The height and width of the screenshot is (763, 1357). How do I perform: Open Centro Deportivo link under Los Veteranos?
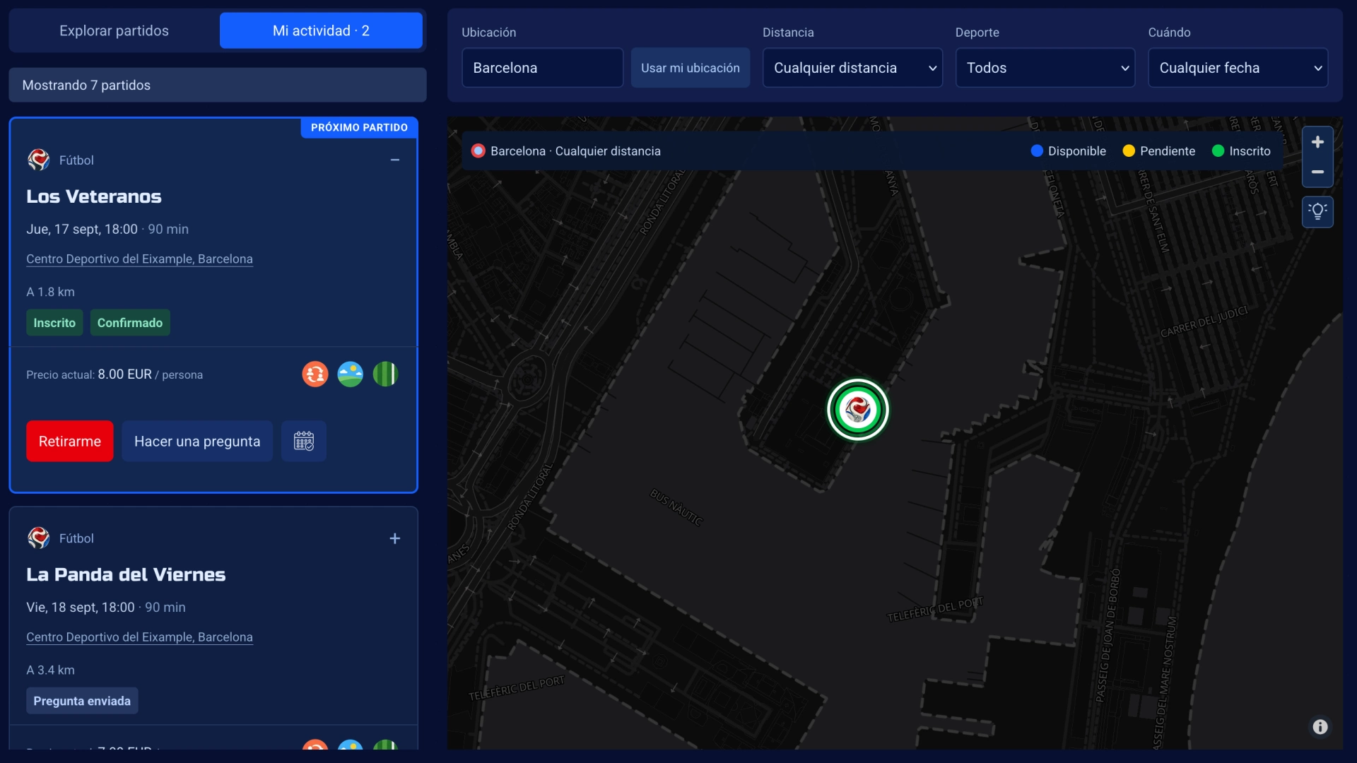click(139, 259)
